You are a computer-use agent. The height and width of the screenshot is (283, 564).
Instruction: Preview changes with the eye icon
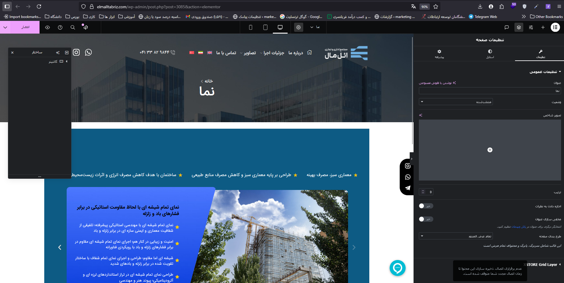point(47,27)
